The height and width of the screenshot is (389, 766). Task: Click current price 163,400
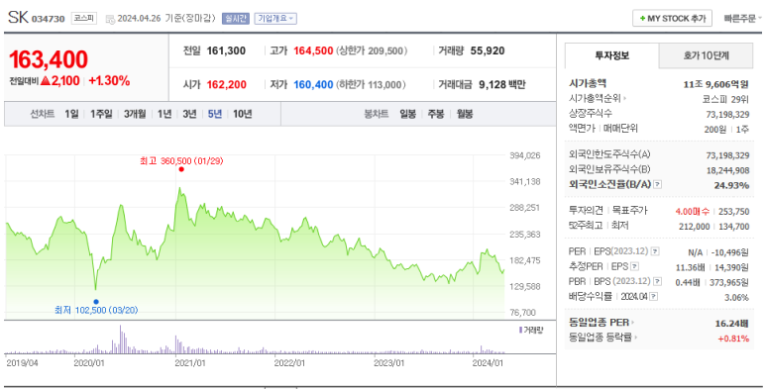click(49, 60)
